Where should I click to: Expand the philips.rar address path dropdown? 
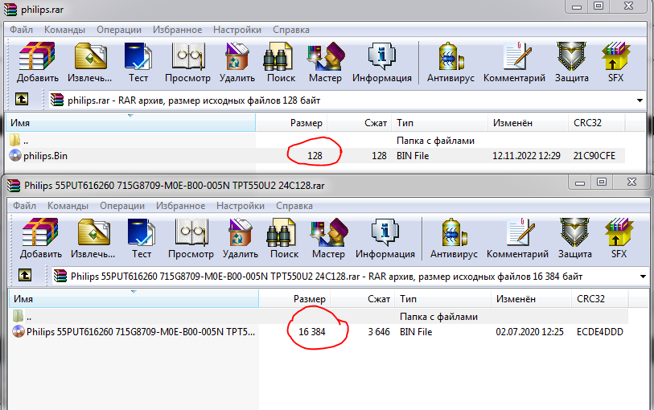click(640, 100)
